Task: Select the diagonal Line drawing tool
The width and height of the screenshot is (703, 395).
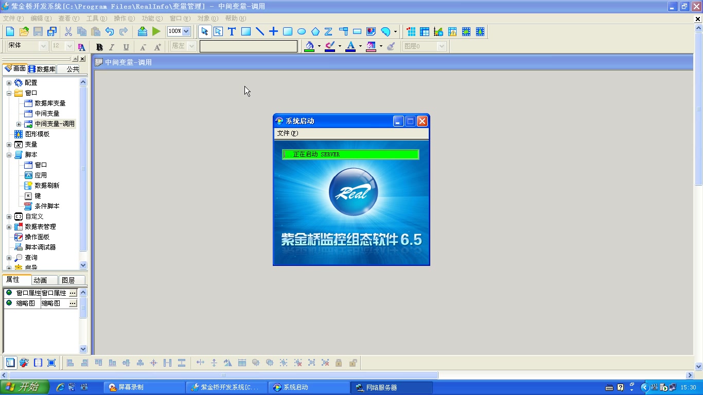Action: tap(260, 31)
